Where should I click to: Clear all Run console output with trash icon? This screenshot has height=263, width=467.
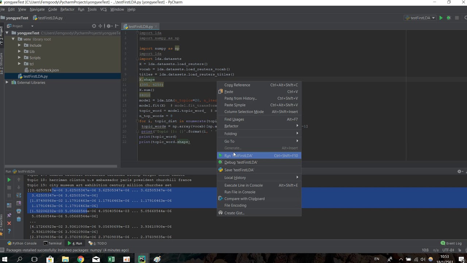19,219
